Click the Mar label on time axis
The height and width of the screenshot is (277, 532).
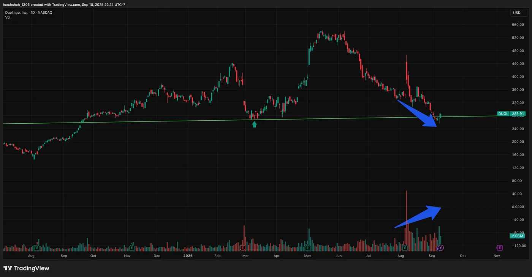point(246,256)
